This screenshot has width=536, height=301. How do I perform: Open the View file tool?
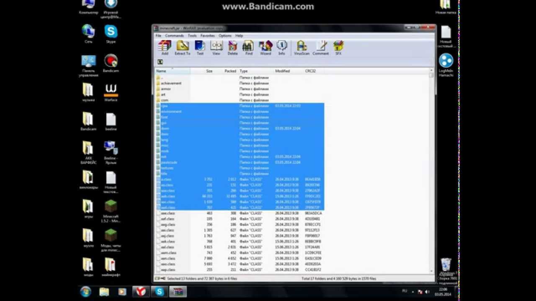pos(216,48)
